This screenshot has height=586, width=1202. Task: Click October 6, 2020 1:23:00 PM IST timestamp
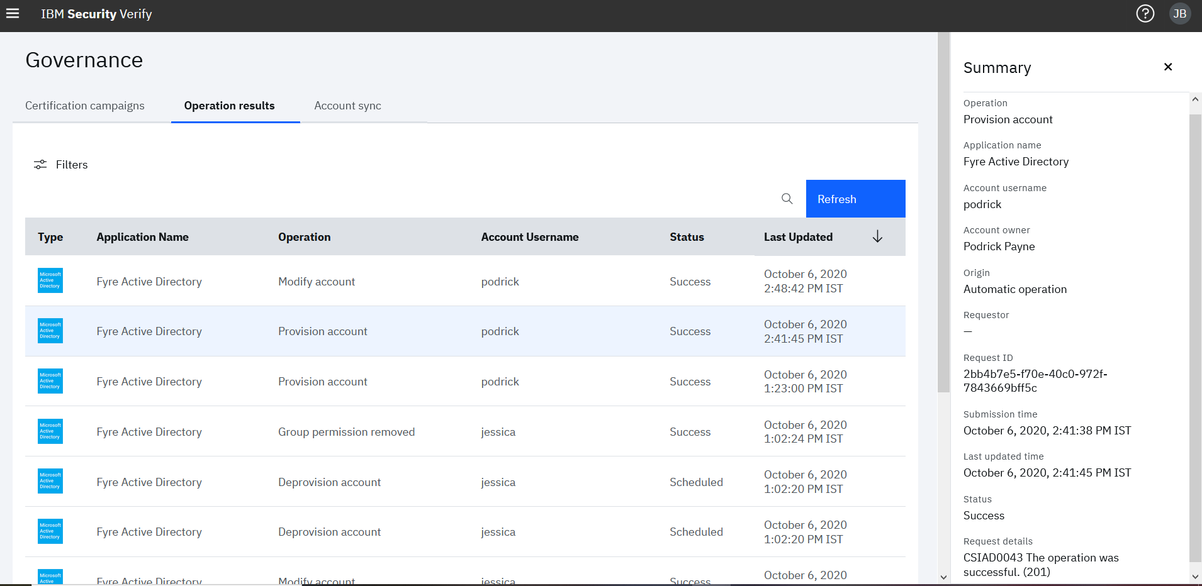tap(806, 382)
